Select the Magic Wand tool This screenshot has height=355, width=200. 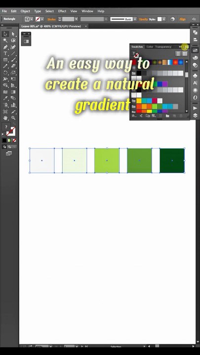(x=5, y=40)
